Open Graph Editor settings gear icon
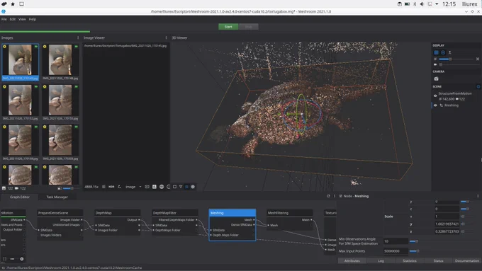The width and height of the screenshot is (482, 271). 21,259
